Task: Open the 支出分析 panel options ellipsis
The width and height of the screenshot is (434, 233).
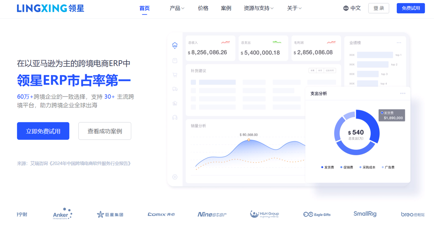Action: pyautogui.click(x=403, y=93)
